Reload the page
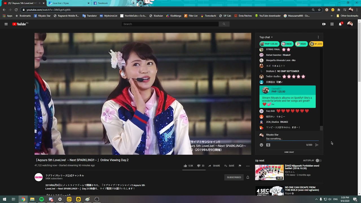This screenshot has height=203, width=361. [16, 10]
